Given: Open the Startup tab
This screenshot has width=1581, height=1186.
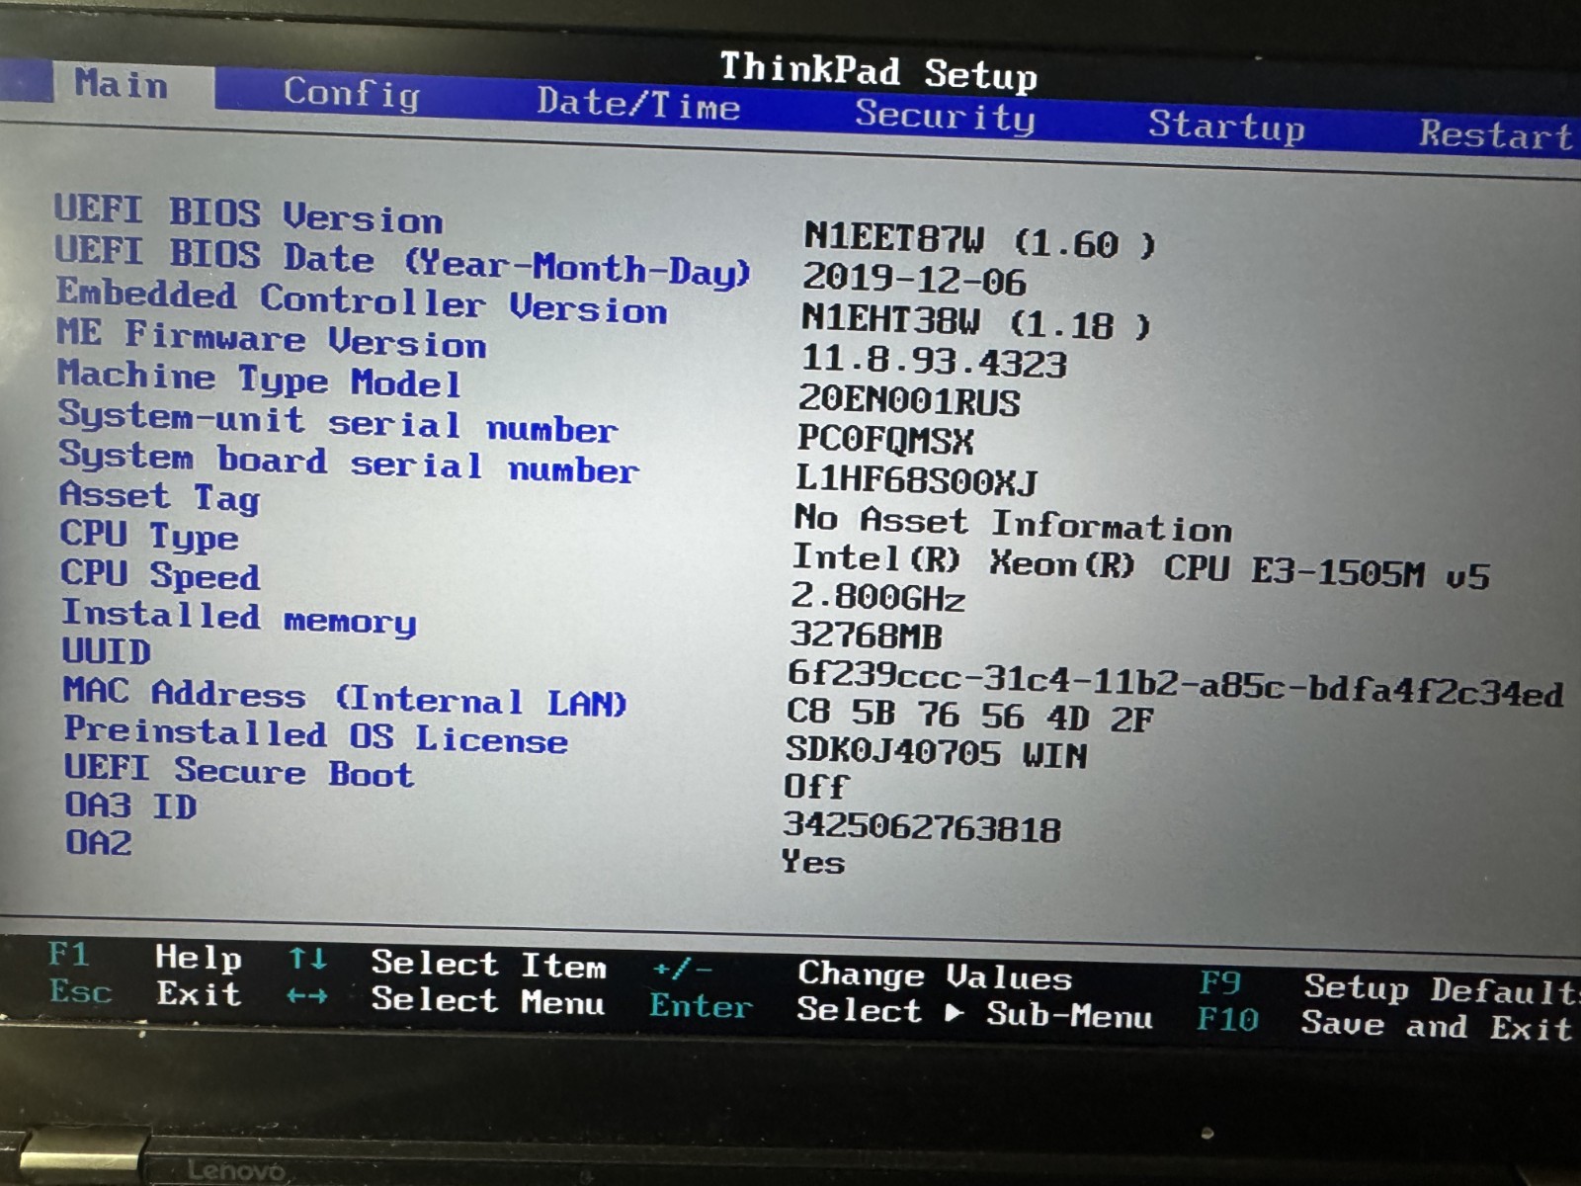Looking at the screenshot, I should 1226,127.
